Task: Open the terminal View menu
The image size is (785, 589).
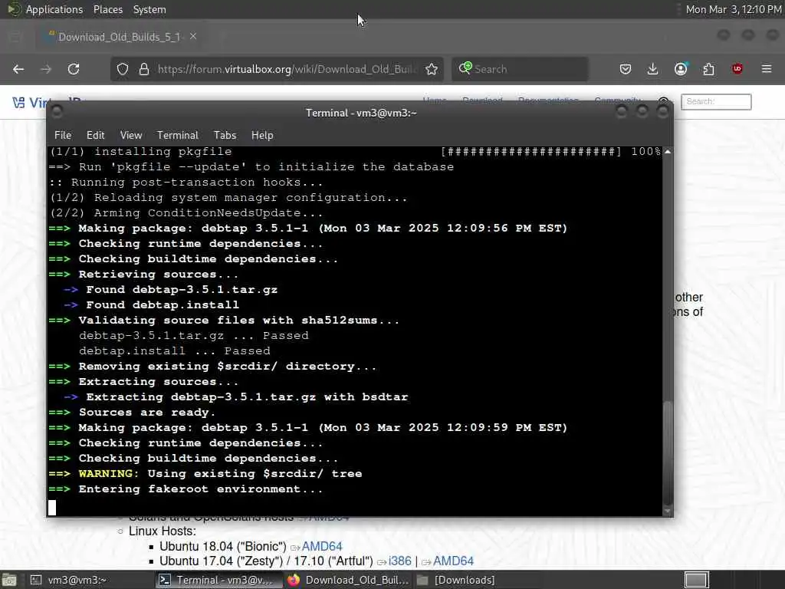Action: pyautogui.click(x=131, y=135)
